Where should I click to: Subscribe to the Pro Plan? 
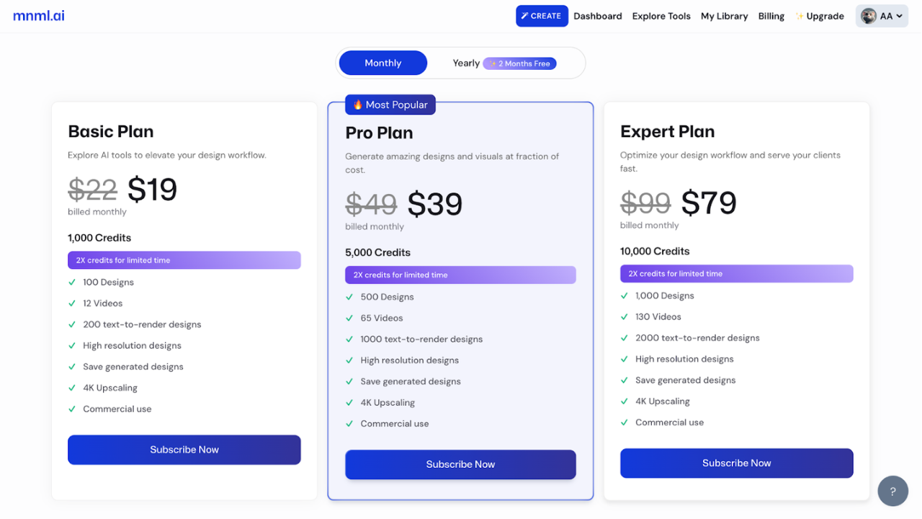pyautogui.click(x=460, y=464)
